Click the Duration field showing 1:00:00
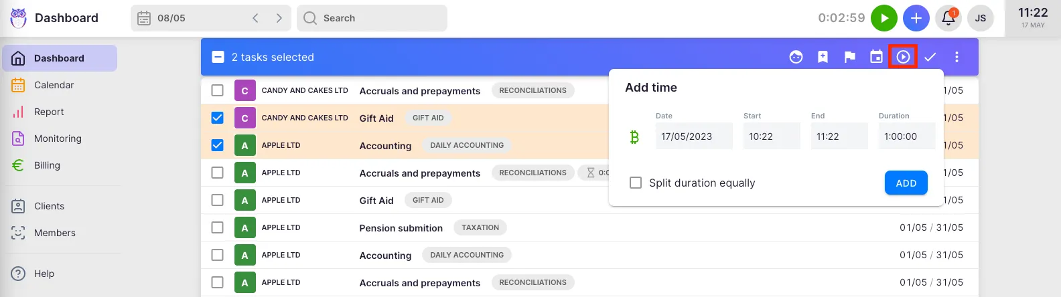Screen dimensions: 1061x297 (x=906, y=136)
